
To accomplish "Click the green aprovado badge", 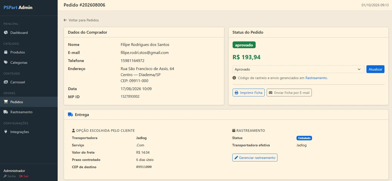I will 244,45.
